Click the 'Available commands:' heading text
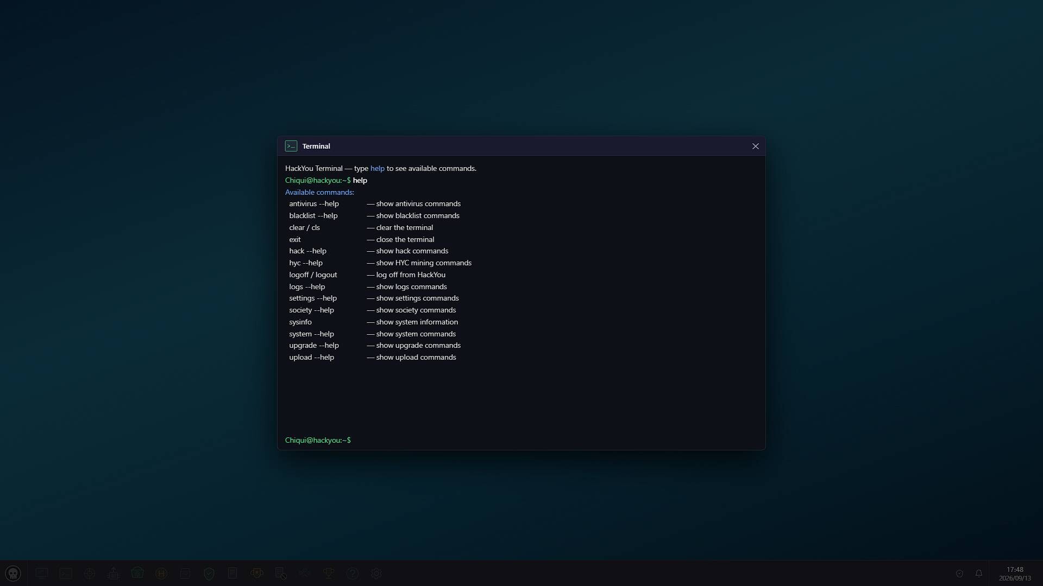This screenshot has width=1043, height=586. 320,192
